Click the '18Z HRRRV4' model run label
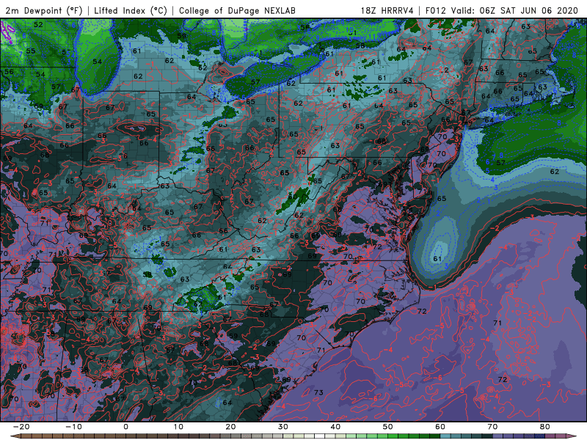The height and width of the screenshot is (440, 587). pos(387,10)
